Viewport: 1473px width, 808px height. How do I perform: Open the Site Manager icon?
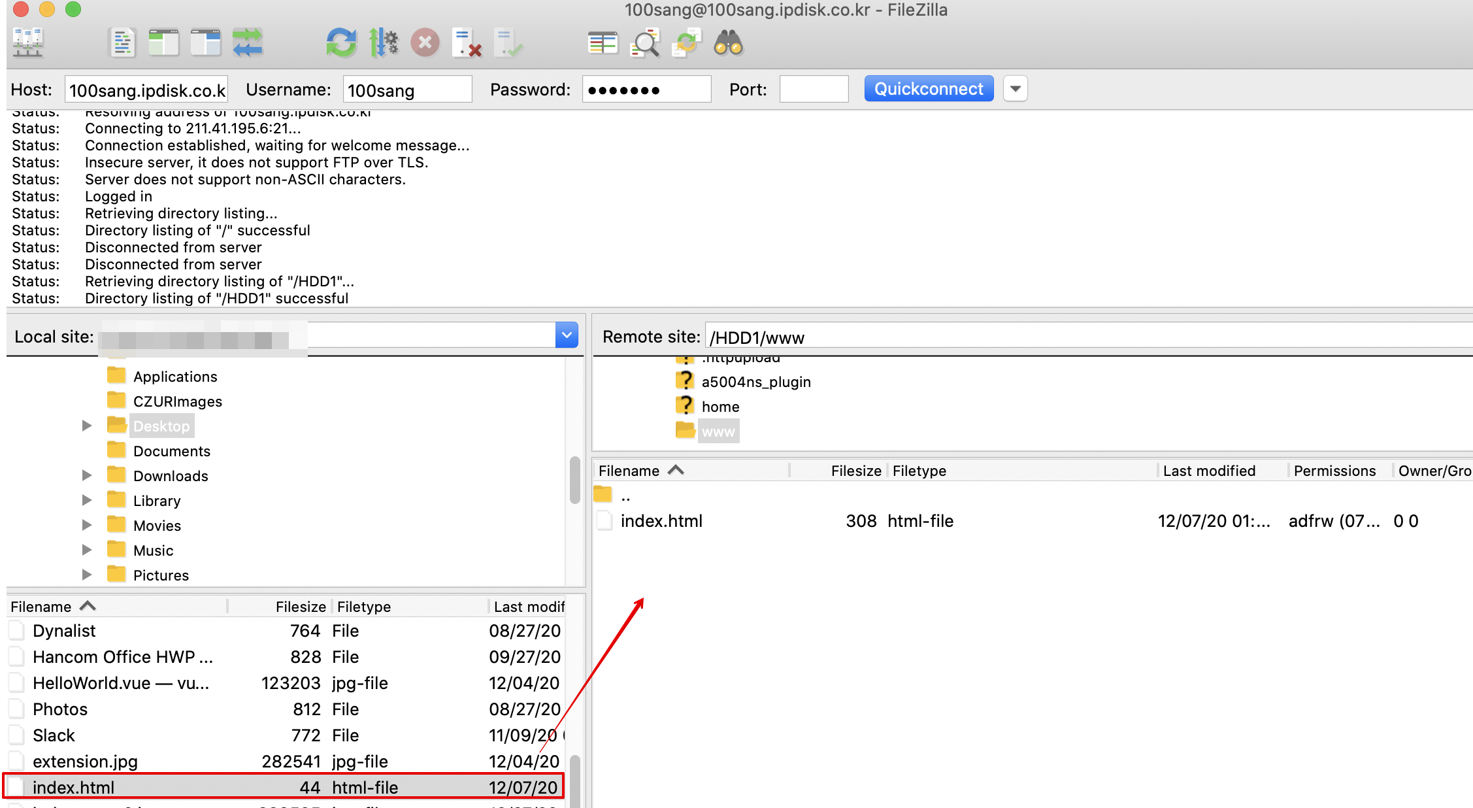[x=27, y=43]
